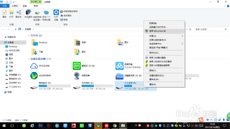This screenshot has width=230, height=129.
Task: Choose 固定到"开始"屏幕(P)
Action: [x=164, y=48]
